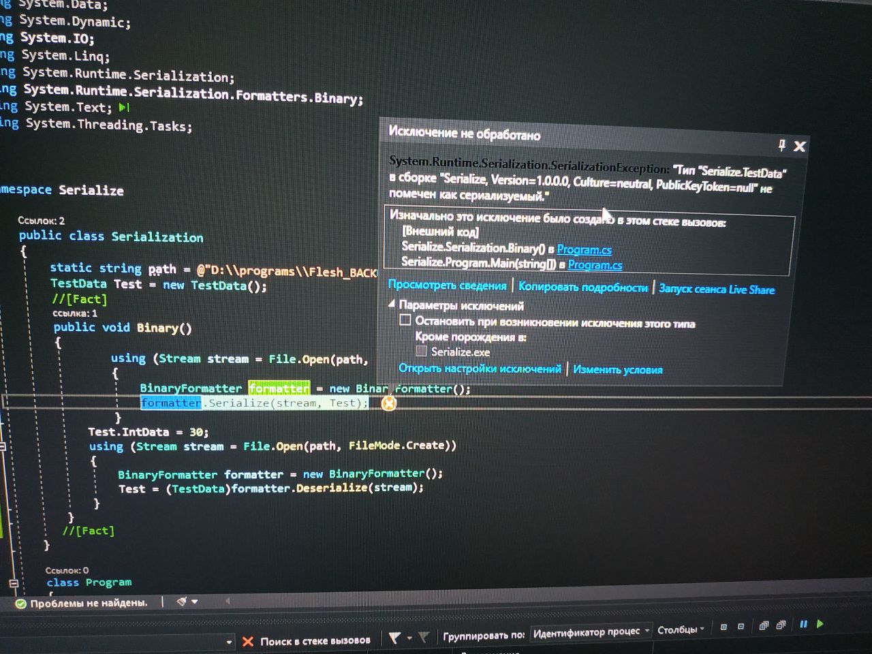Screen dimensions: 872x654
Task: Enable 'Остановить при возникновении исключения' checkbox
Action: (x=405, y=320)
